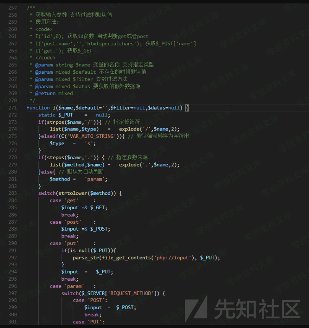309x328 pixels.
Task: Click the @return mixed doc comment
Action: coord(54,93)
